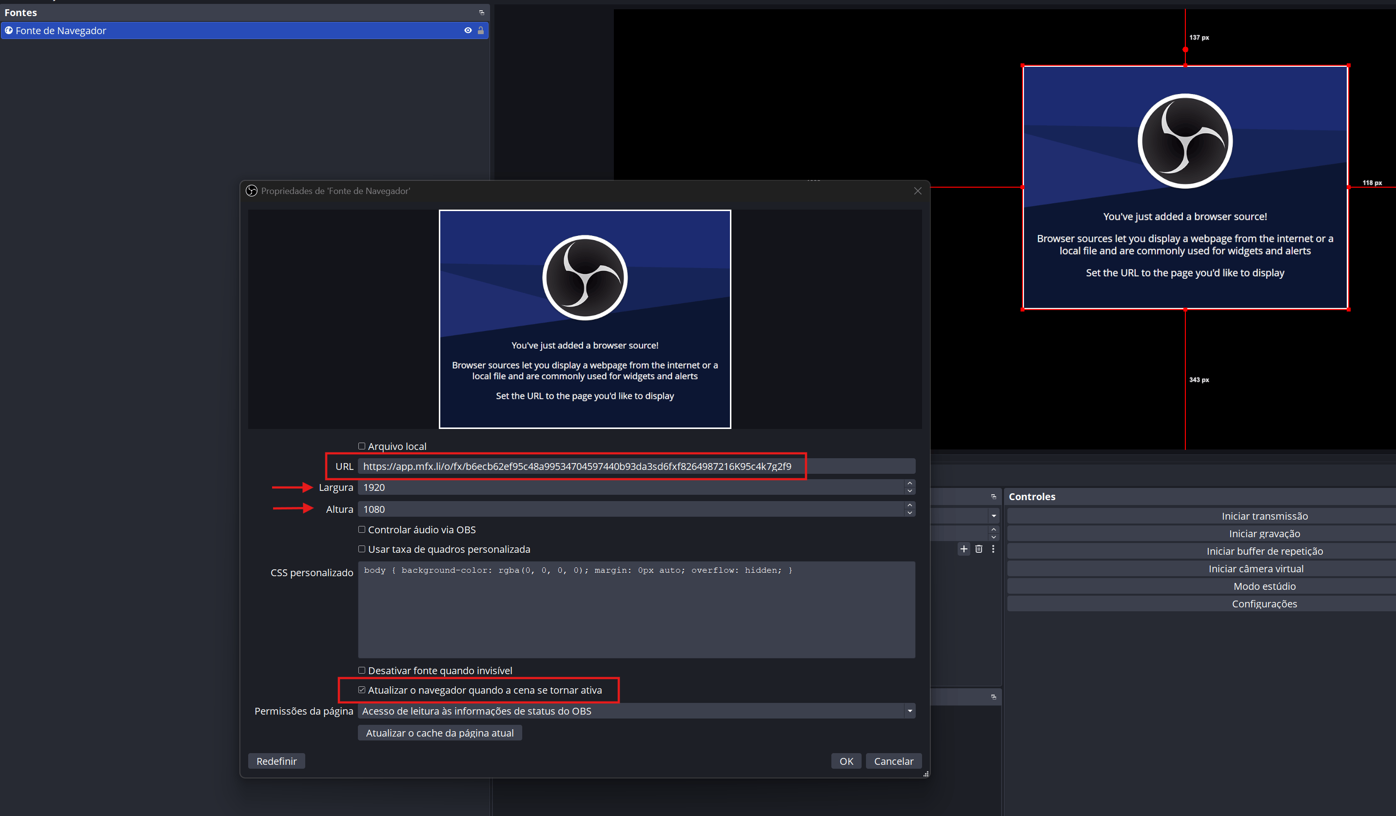Enable Usar taxa de quadros personalizada

(362, 549)
